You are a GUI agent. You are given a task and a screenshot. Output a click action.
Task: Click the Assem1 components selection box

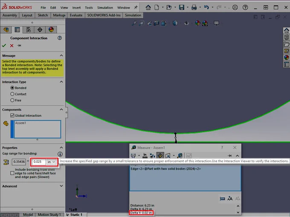38,129
